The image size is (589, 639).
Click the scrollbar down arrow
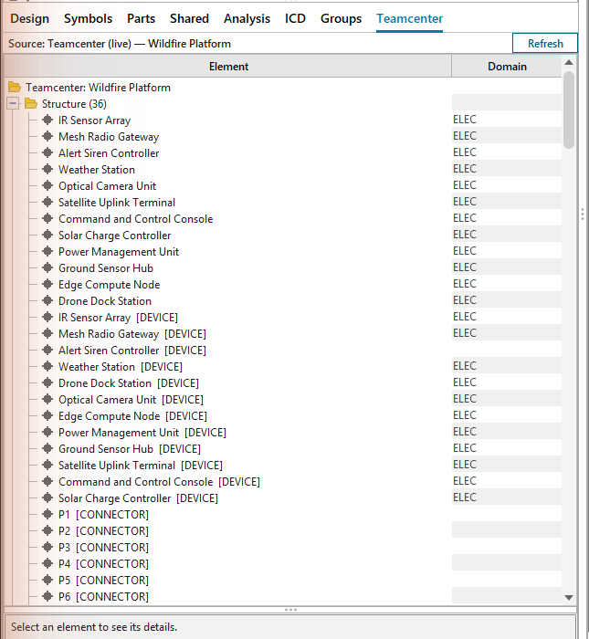[569, 597]
